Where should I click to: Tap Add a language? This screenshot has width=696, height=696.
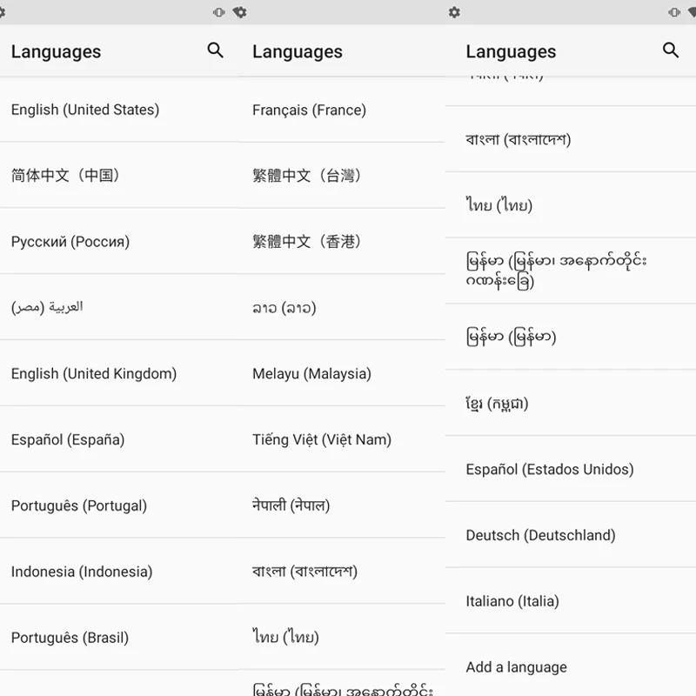[571, 666]
